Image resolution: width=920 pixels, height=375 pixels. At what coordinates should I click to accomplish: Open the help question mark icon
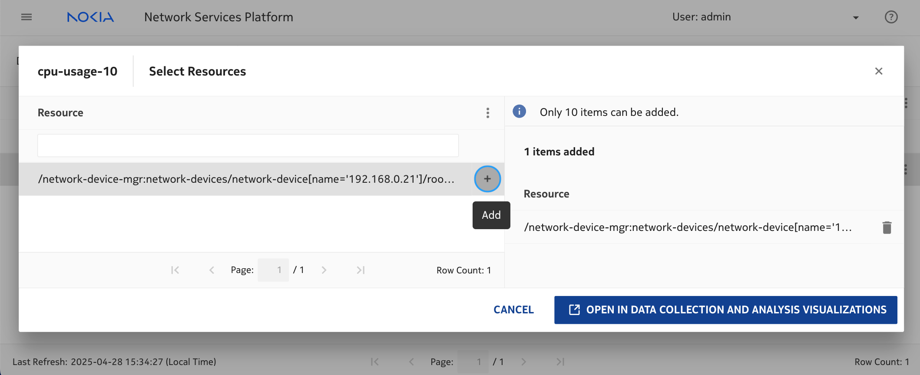tap(891, 17)
